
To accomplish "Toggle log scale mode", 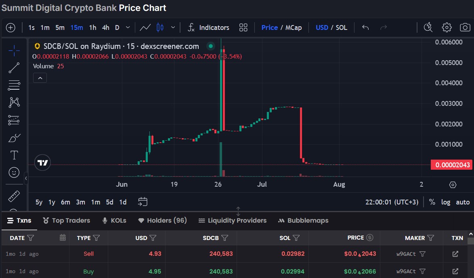I will click(x=446, y=202).
